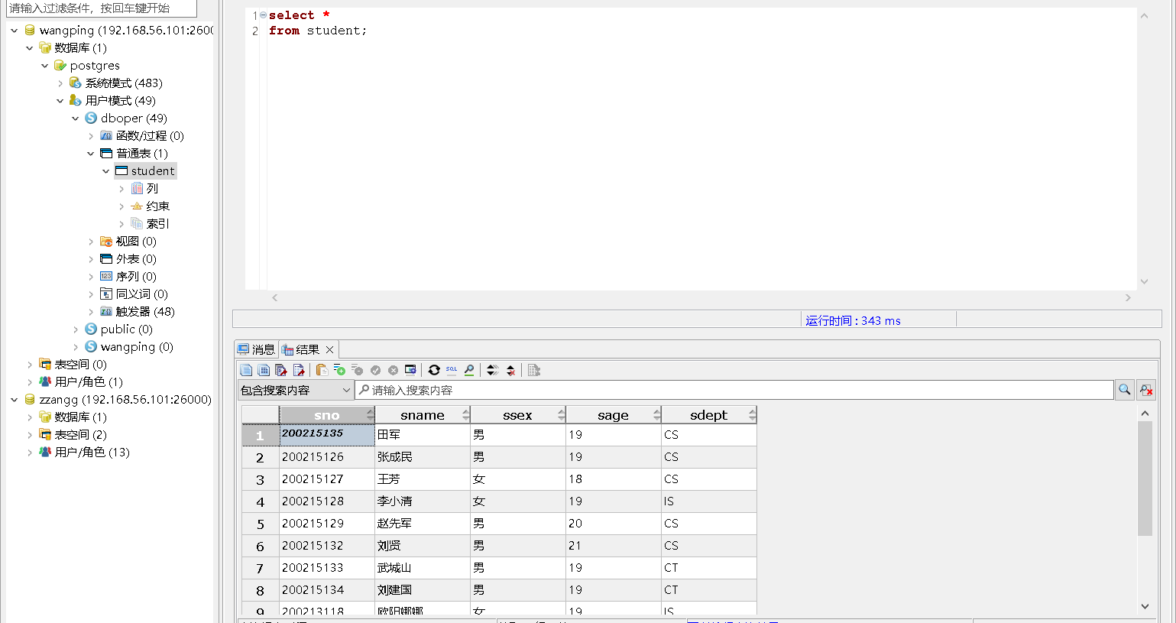
Task: Click the editor scroll right arrow
Action: [1128, 297]
